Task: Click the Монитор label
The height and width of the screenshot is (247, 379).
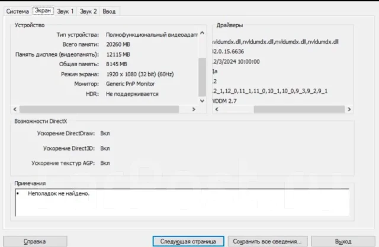Action: coord(86,84)
